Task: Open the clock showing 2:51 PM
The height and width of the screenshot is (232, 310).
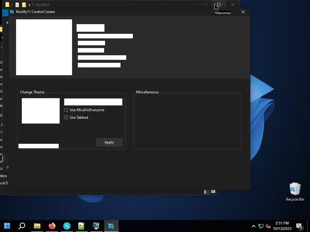Action: point(282,226)
